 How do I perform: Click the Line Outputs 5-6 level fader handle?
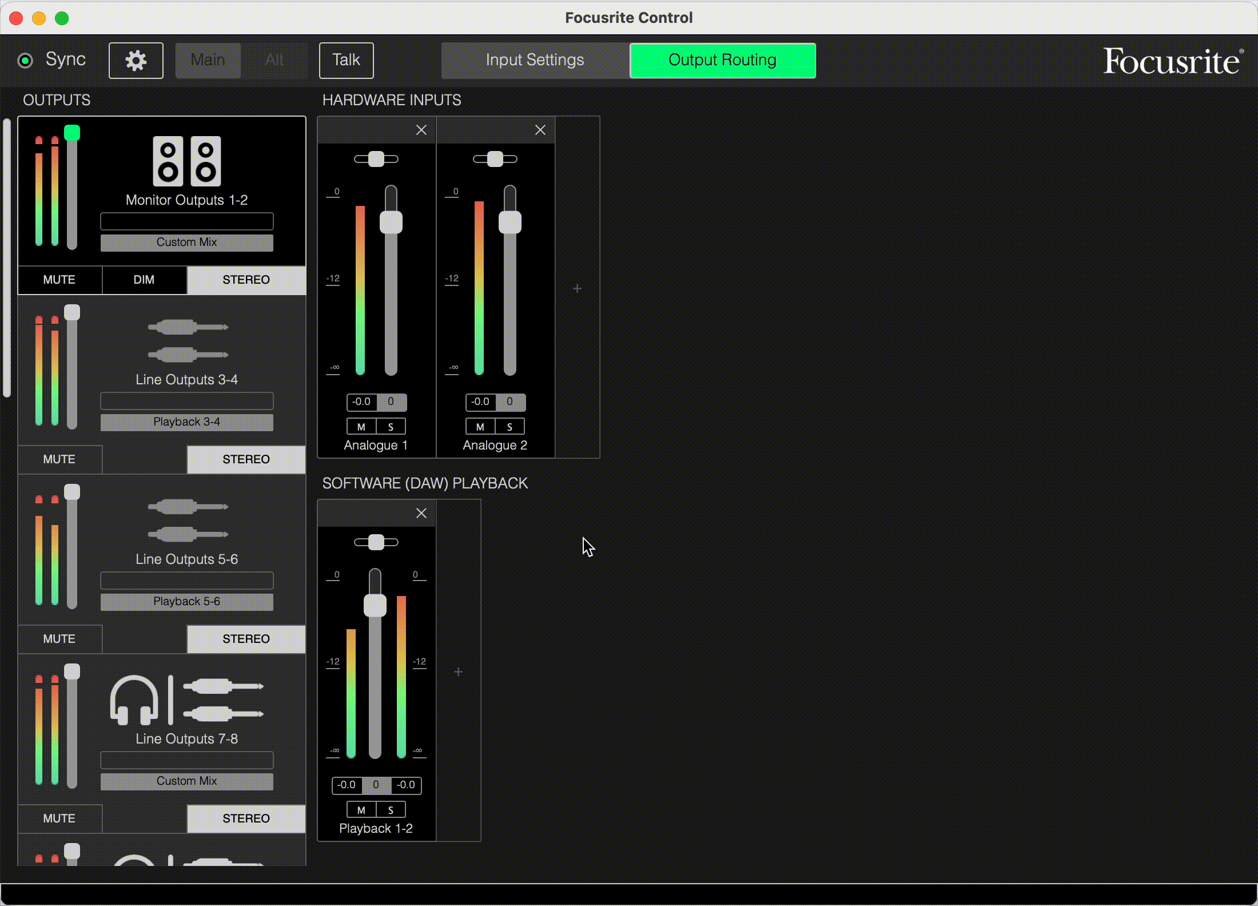click(x=72, y=492)
